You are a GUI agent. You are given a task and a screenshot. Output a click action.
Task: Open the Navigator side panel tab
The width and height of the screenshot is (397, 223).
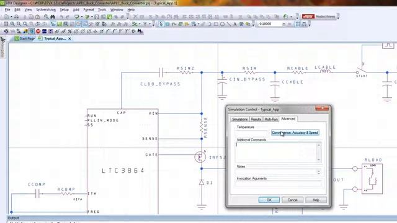coord(2,47)
